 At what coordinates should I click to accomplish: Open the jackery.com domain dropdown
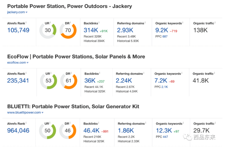(x=17, y=12)
